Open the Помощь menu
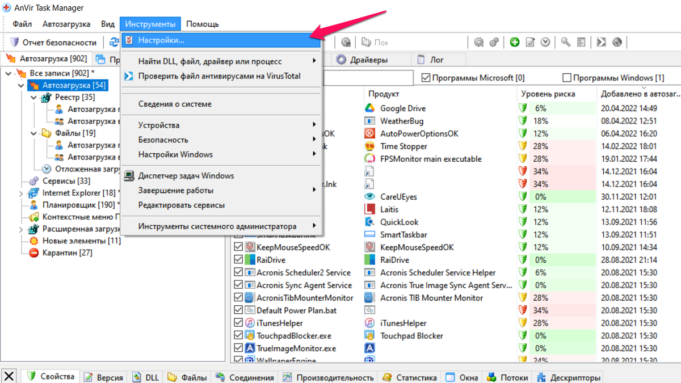 203,24
